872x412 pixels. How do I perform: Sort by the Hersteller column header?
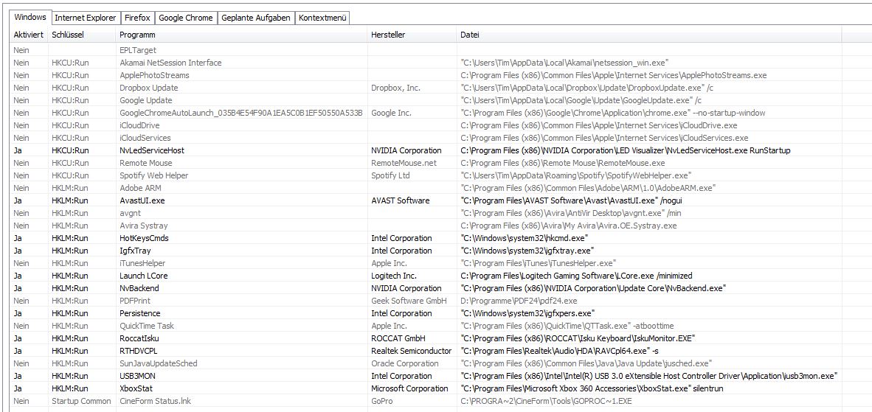point(412,35)
